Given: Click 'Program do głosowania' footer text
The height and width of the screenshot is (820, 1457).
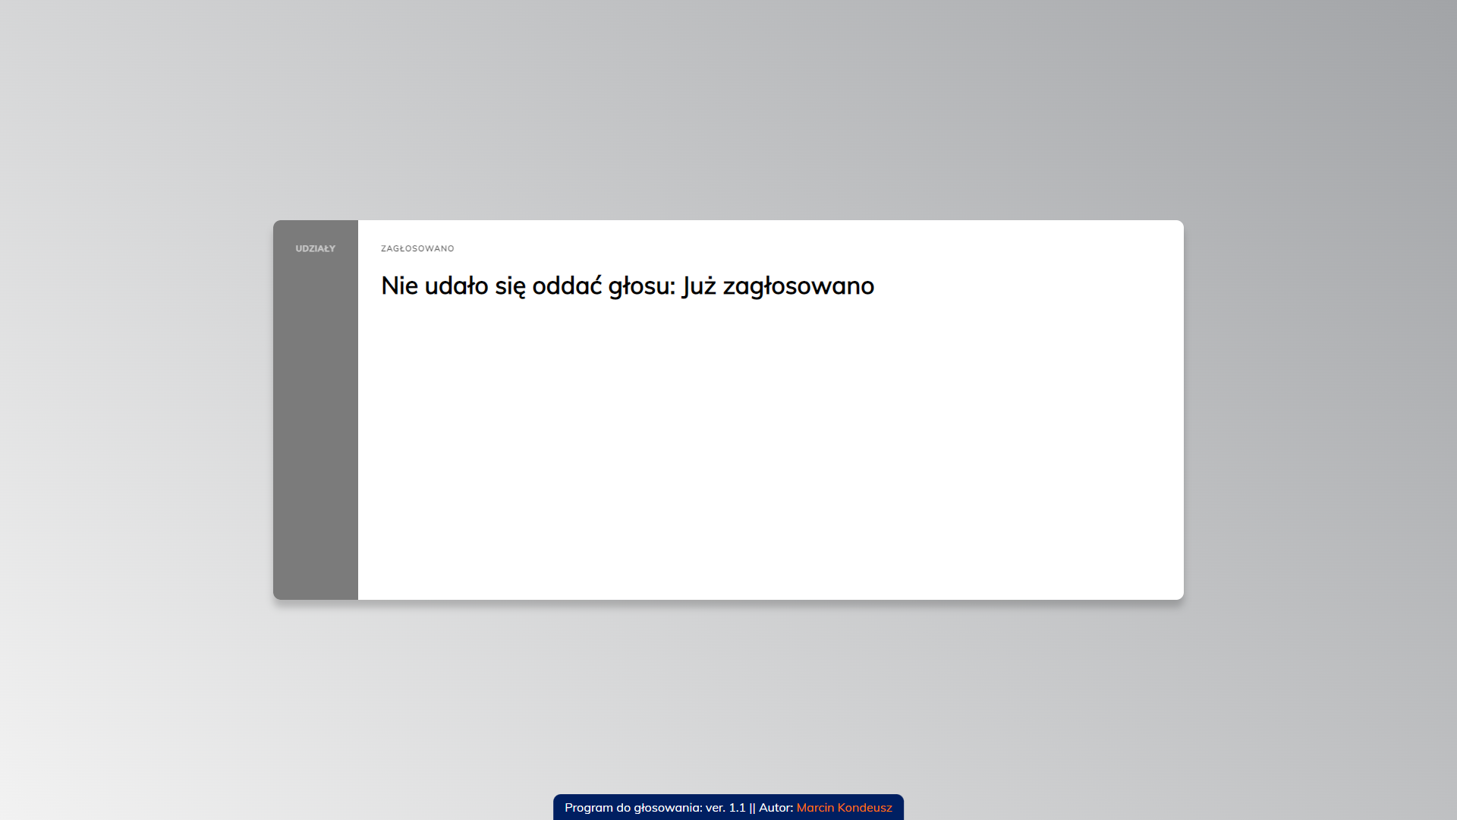Looking at the screenshot, I should [632, 808].
